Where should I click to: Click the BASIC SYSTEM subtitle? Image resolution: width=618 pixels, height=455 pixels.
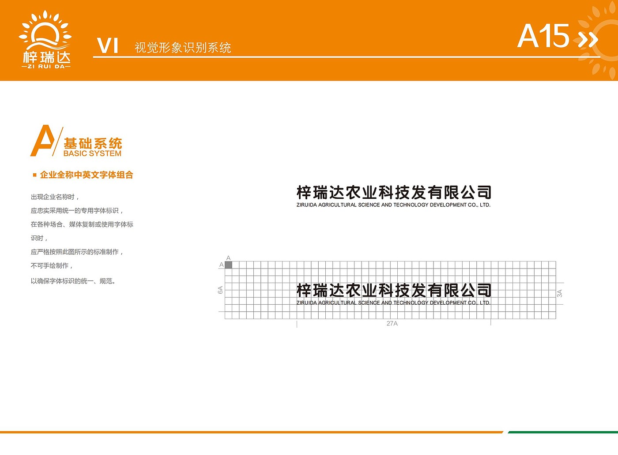pos(92,153)
